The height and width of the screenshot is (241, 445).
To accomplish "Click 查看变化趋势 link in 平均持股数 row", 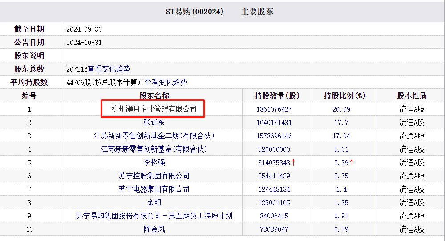I will coord(166,82).
